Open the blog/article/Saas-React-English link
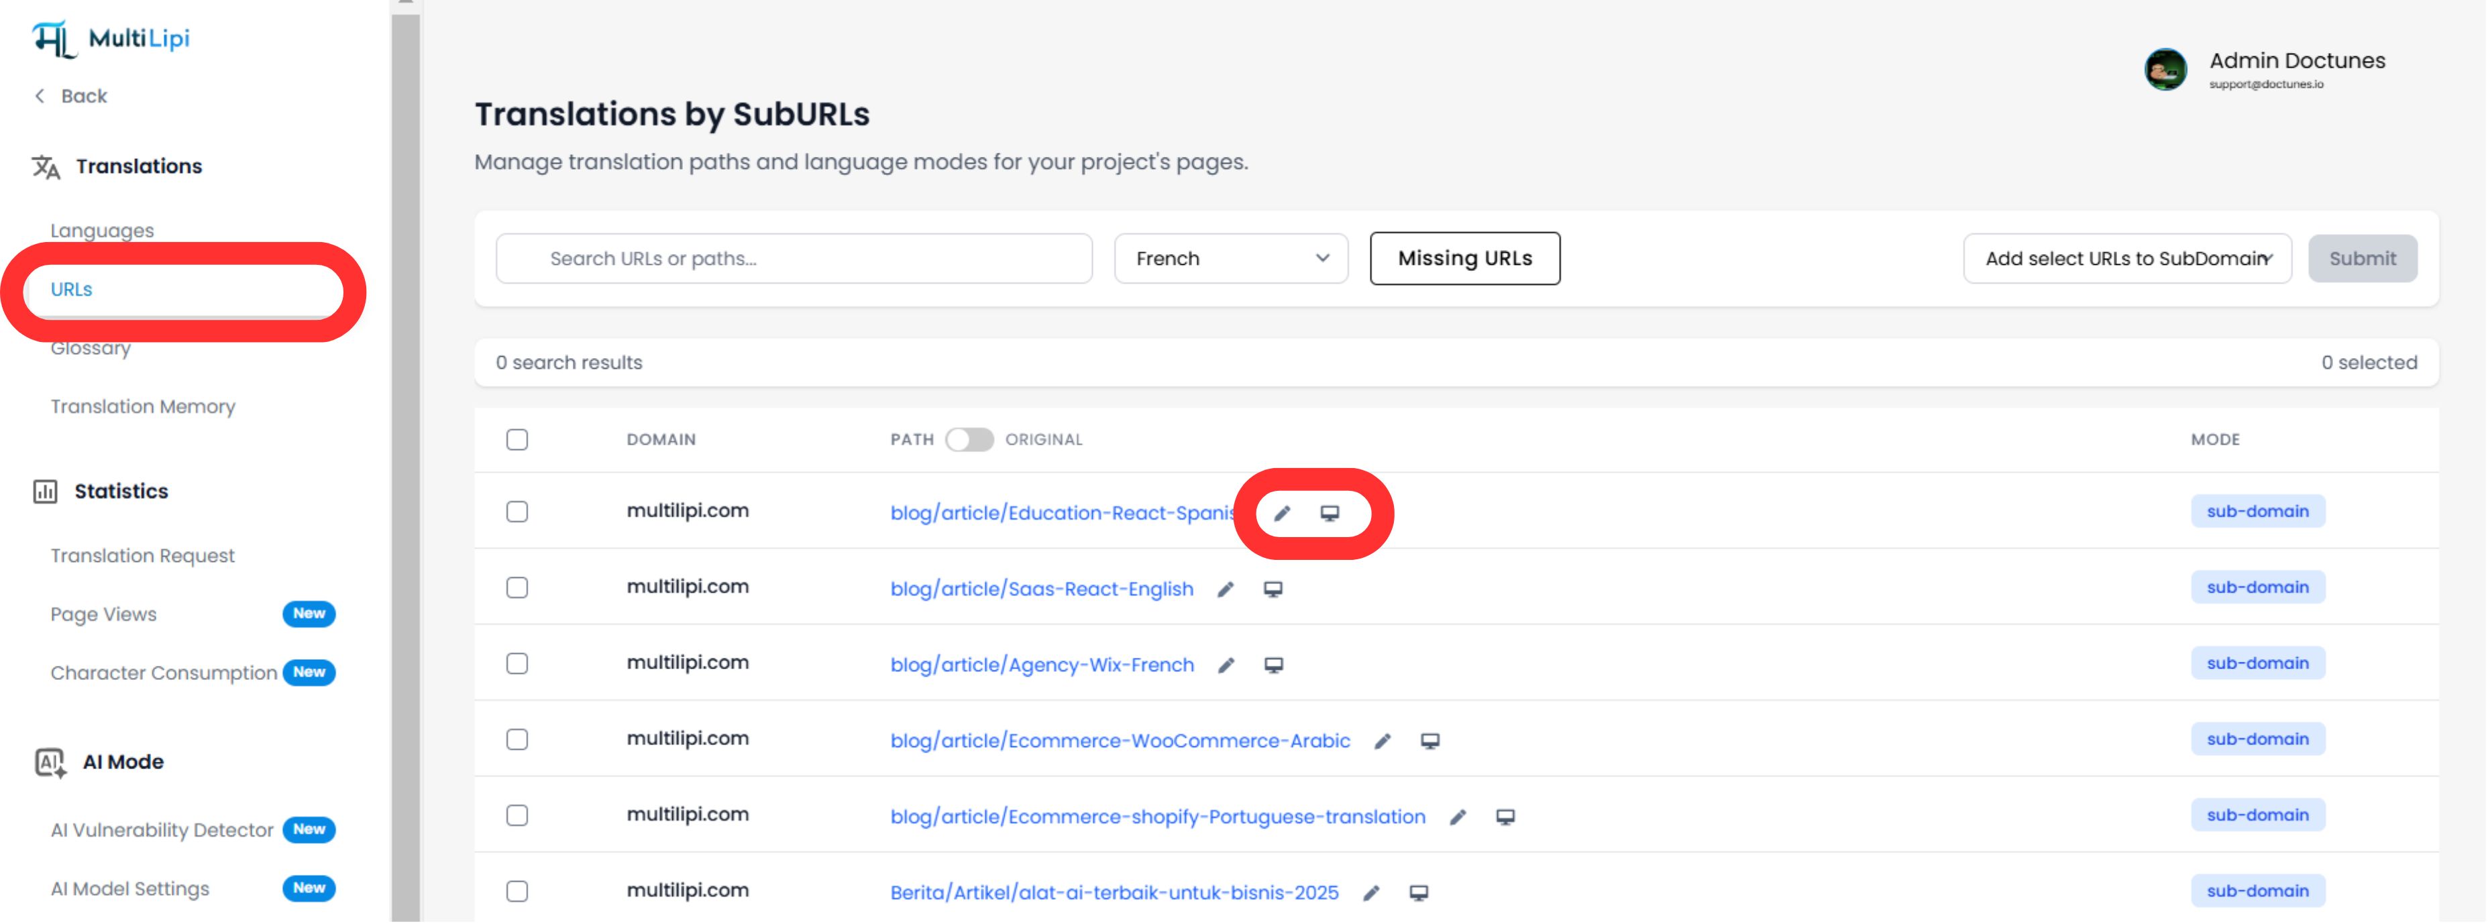 point(1041,588)
